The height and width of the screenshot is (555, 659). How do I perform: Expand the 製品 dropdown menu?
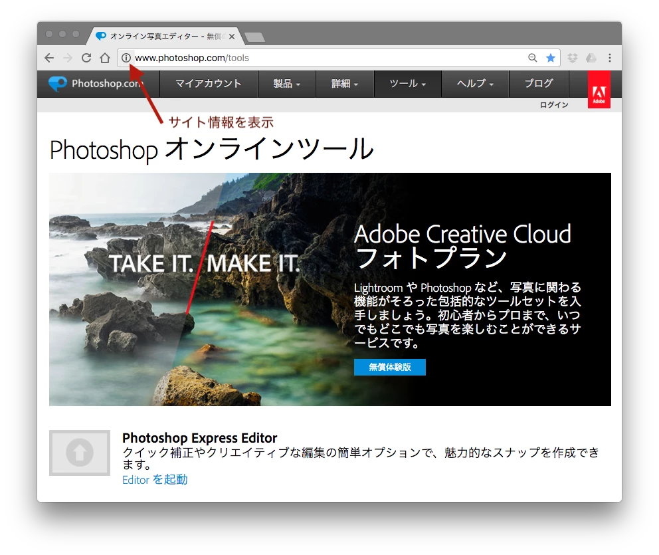pos(286,84)
